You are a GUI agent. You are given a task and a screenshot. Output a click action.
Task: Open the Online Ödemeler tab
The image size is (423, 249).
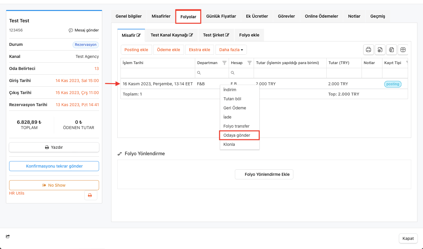click(x=321, y=16)
